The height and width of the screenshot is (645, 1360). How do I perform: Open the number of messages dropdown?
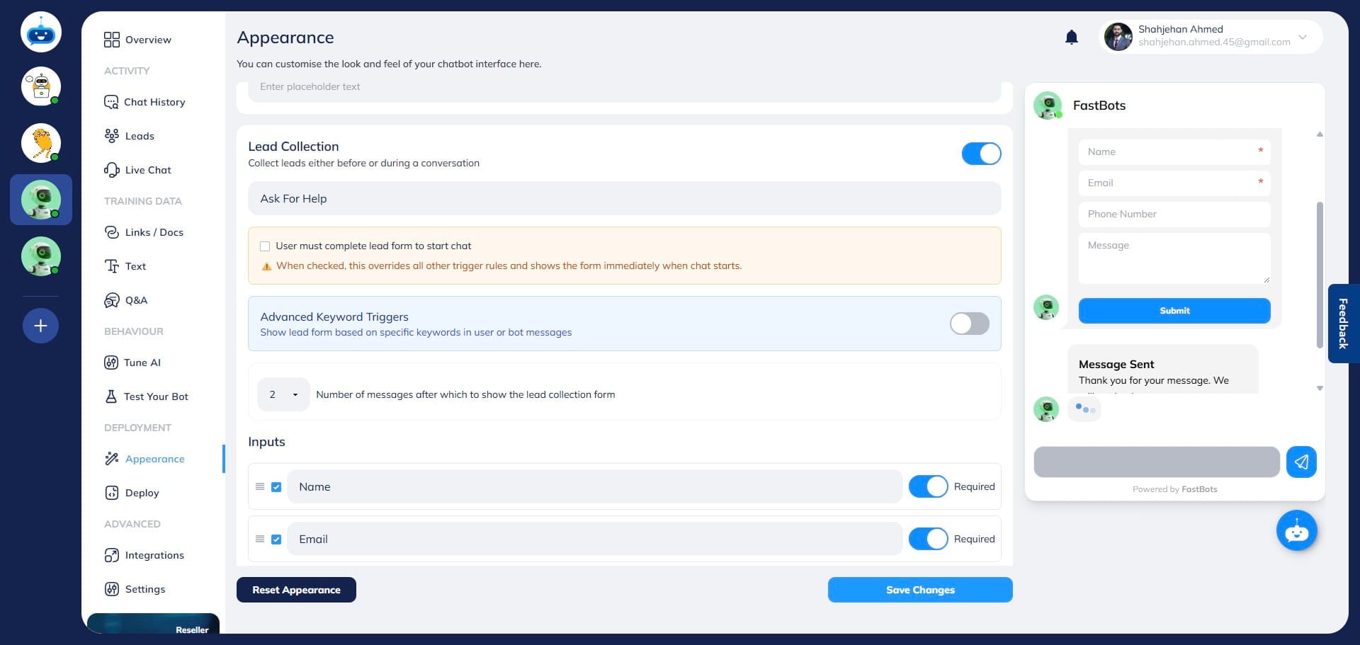pos(283,394)
